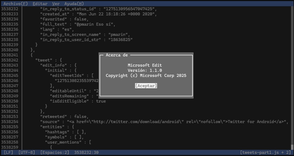Image resolution: width=294 pixels, height=156 pixels.
Task: Click the tweets-part1.js file indicator
Action: (265, 152)
